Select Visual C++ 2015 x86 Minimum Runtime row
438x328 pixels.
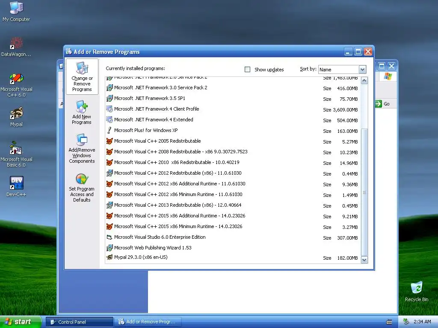tap(233, 227)
